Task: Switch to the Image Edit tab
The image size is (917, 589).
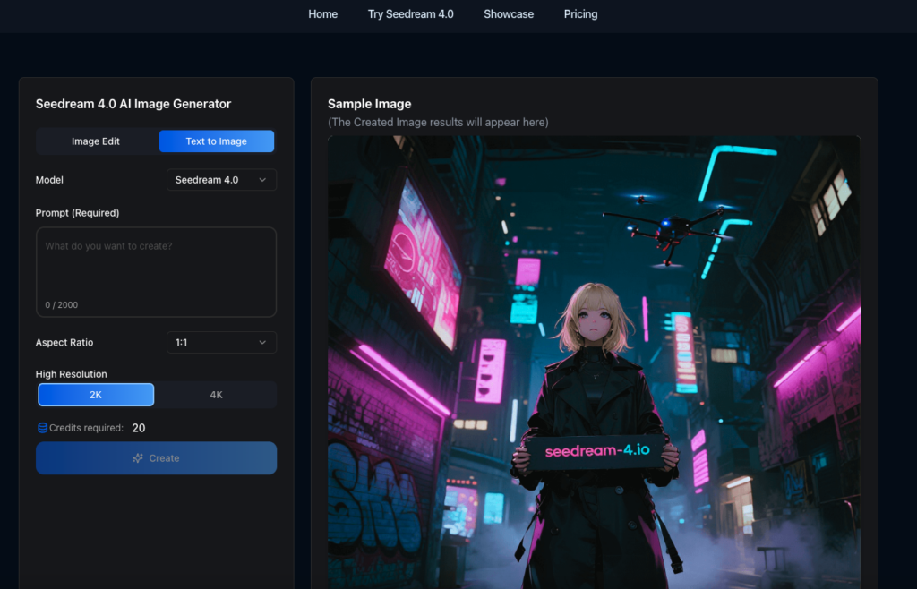Action: (96, 141)
